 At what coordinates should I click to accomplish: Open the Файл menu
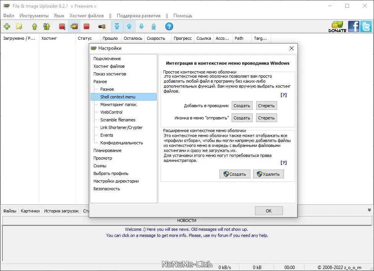click(8, 16)
